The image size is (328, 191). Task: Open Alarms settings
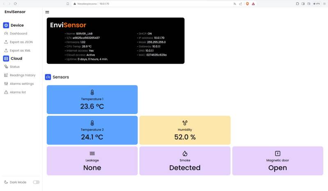[22, 84]
